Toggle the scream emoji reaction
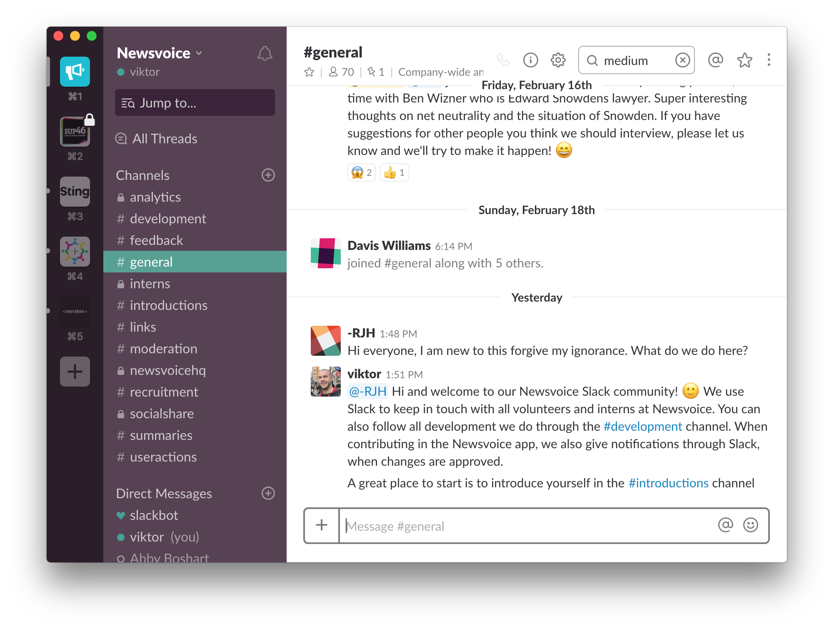 [x=362, y=172]
